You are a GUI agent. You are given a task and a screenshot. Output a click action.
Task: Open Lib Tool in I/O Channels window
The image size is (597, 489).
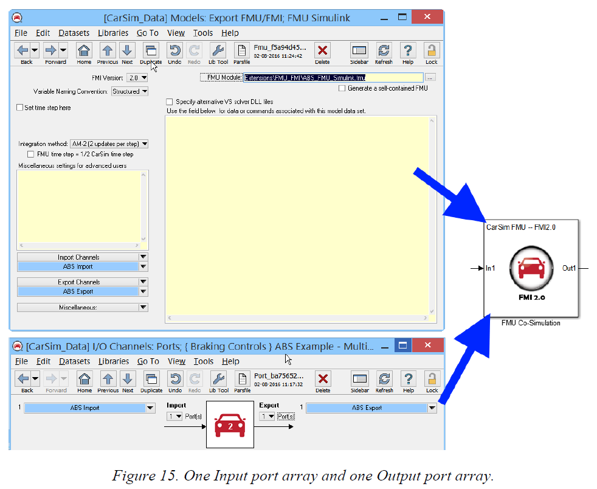click(219, 378)
